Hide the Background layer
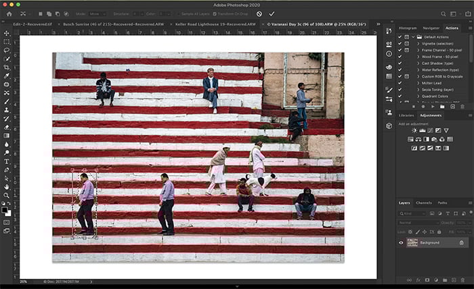 pos(401,242)
